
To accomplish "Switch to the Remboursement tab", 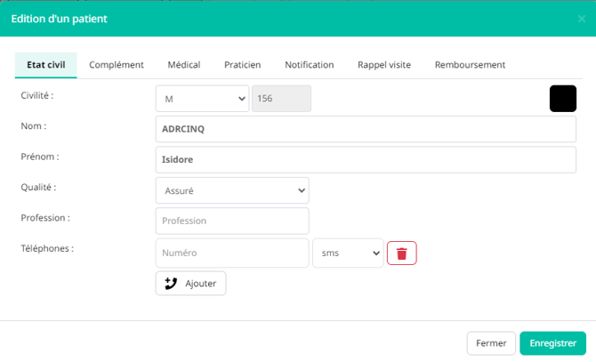I will tap(470, 65).
